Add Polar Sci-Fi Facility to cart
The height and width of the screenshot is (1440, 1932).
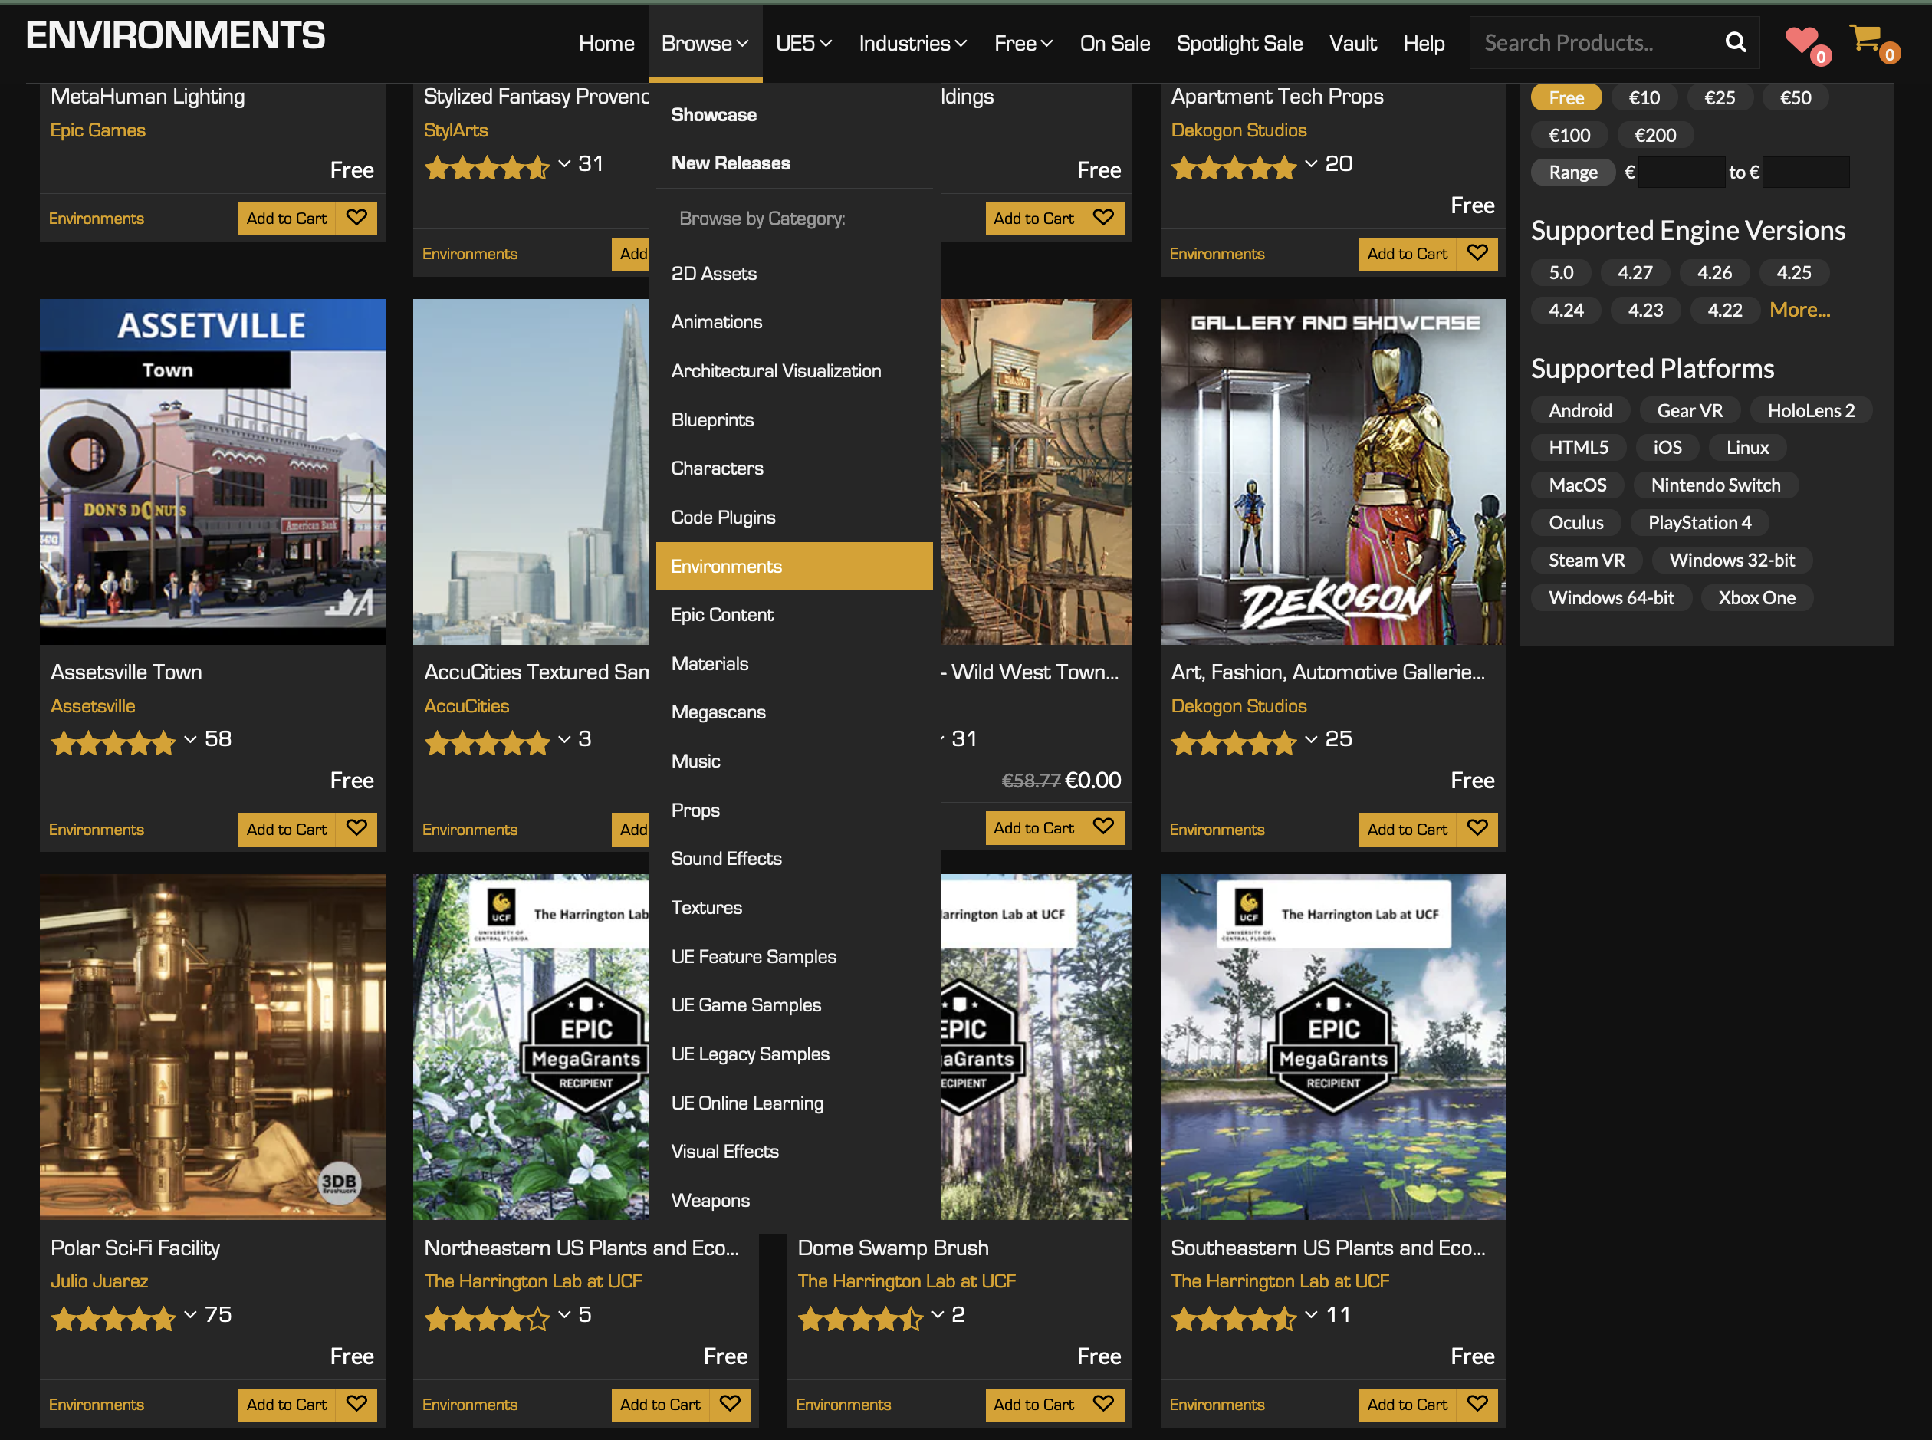tap(286, 1403)
